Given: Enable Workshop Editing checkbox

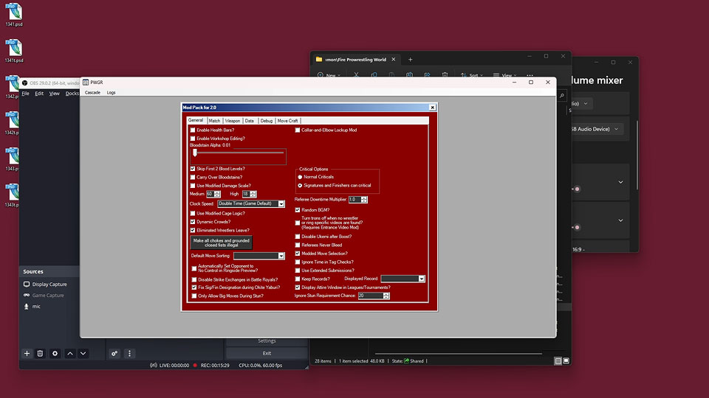Looking at the screenshot, I should pos(193,139).
